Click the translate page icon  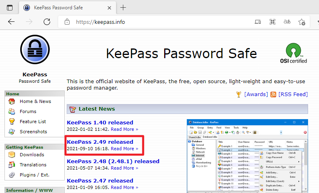pos(287,22)
